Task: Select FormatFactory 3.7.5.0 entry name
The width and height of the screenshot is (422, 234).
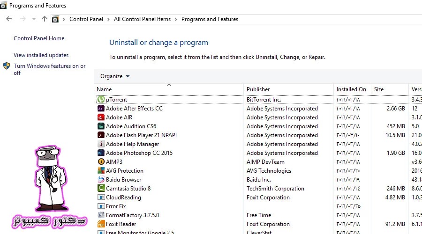Action: tap(132, 215)
